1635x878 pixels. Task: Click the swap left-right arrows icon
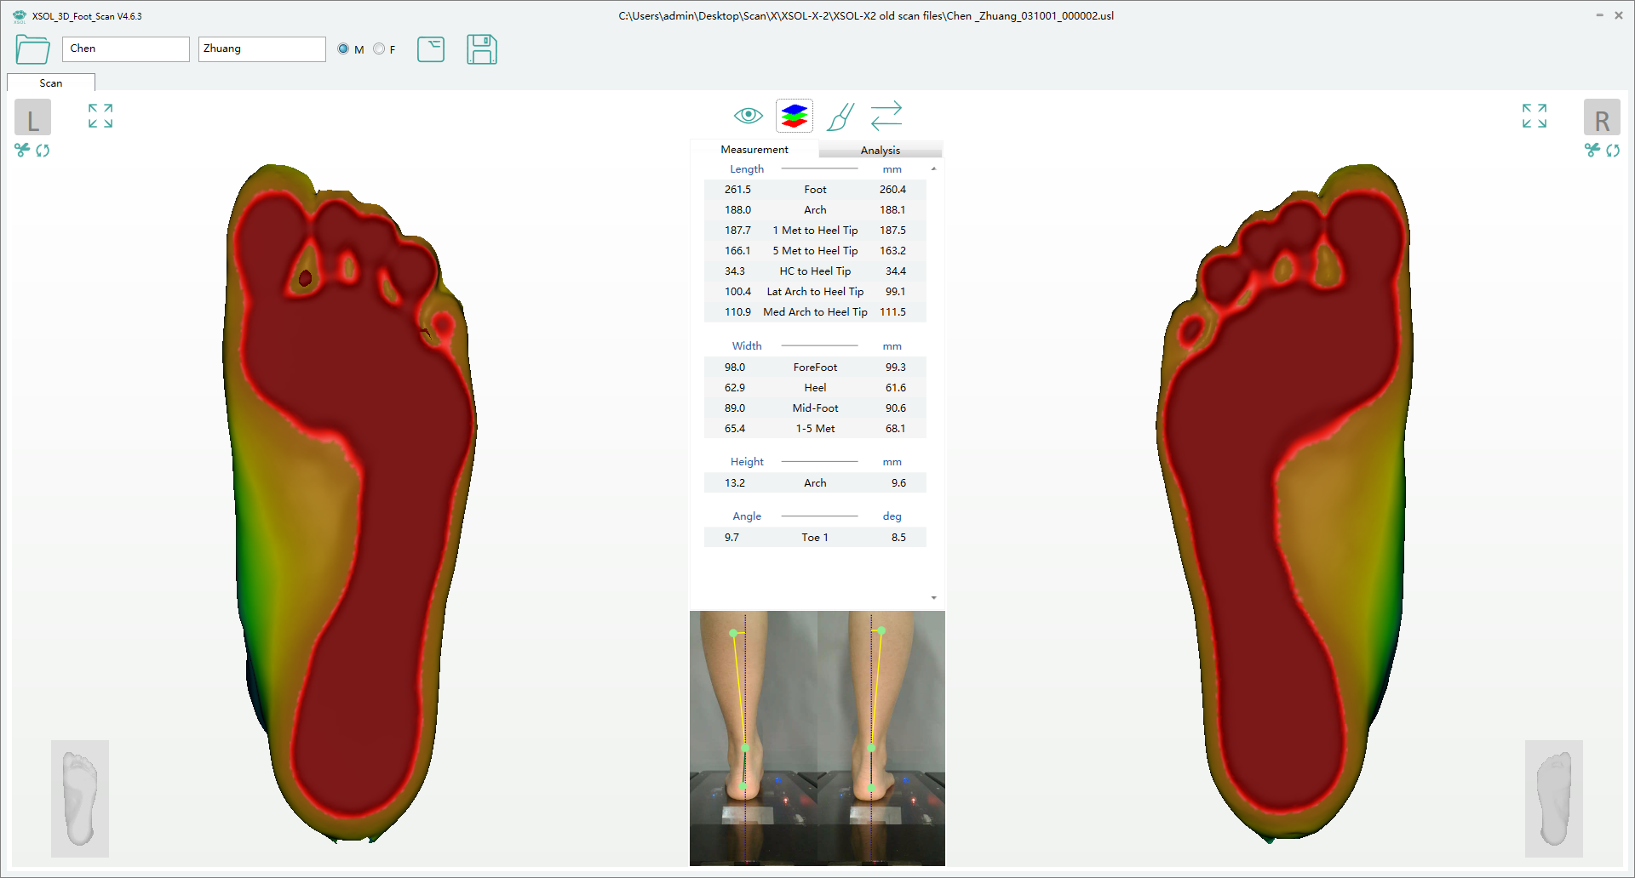click(x=886, y=116)
